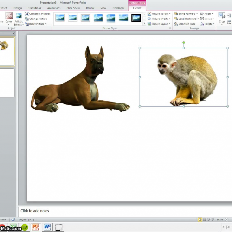This screenshot has width=232, height=232.
Task: Switch to the Animations tab
Action: pos(54,8)
